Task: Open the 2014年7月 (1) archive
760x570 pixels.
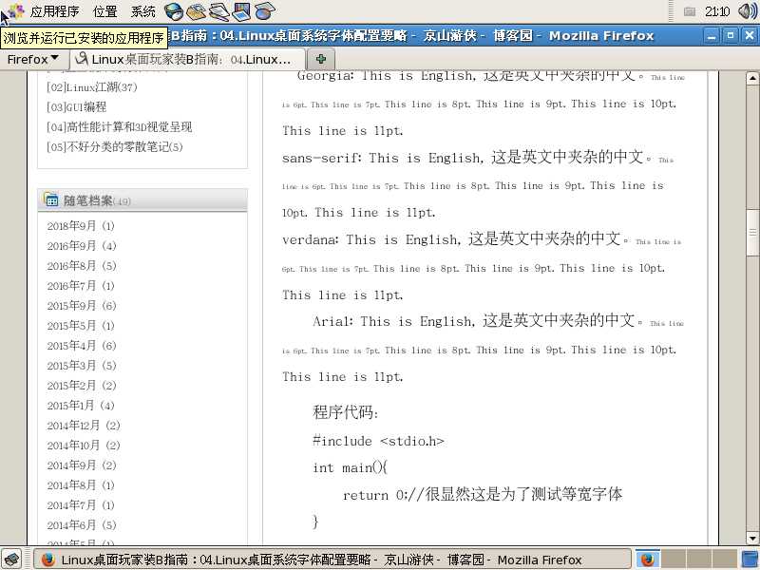Action: (81, 505)
